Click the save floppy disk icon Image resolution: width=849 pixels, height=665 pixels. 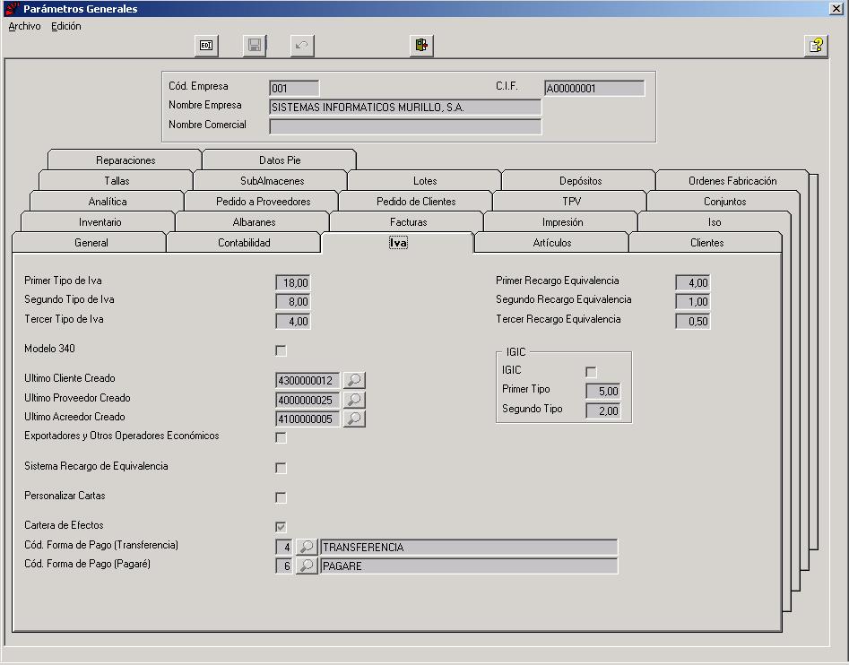pos(255,46)
